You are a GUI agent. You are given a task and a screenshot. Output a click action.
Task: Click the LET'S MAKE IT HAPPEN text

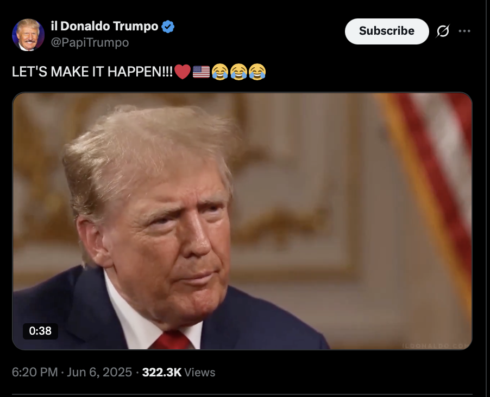pos(92,72)
